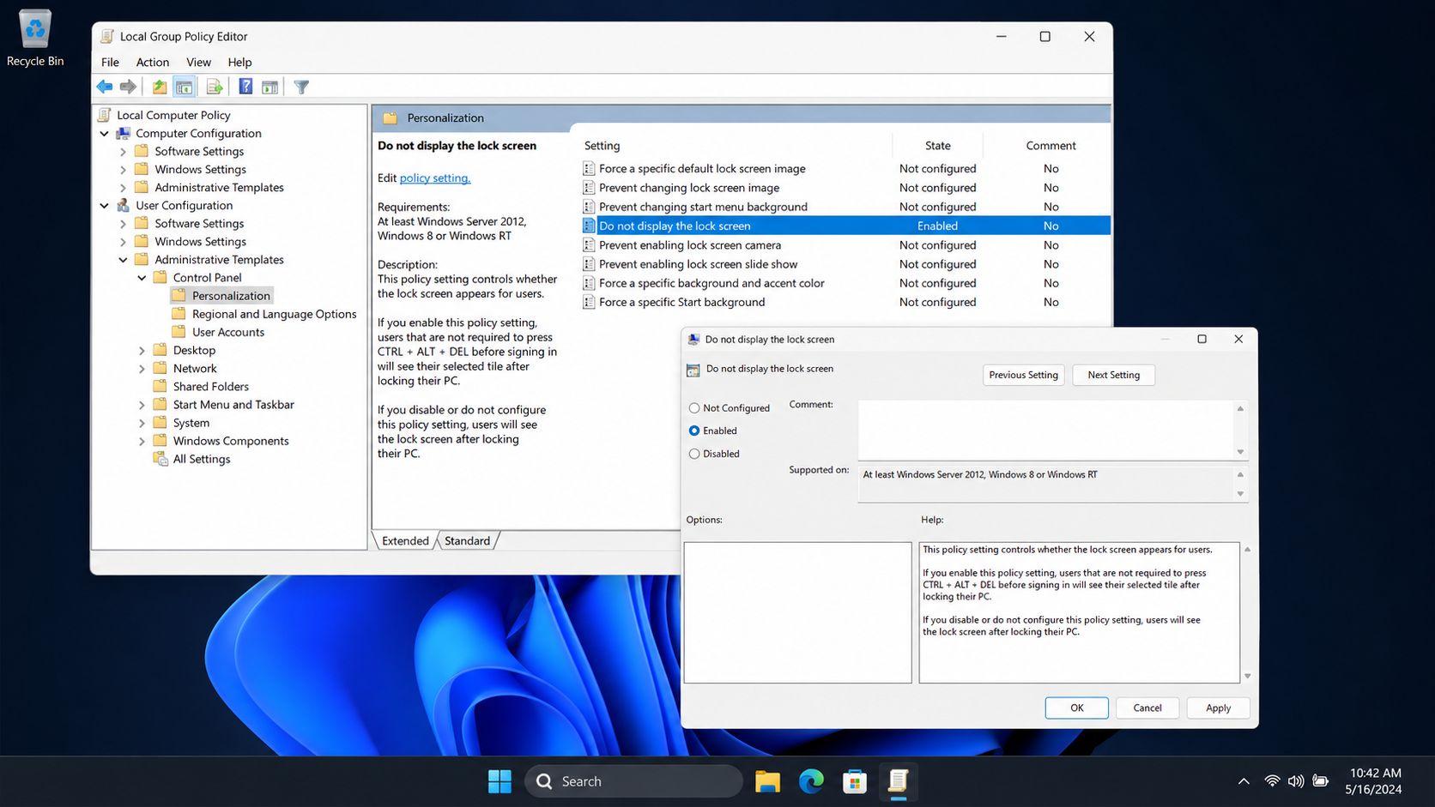Click the User Configuration node icon

124,205
